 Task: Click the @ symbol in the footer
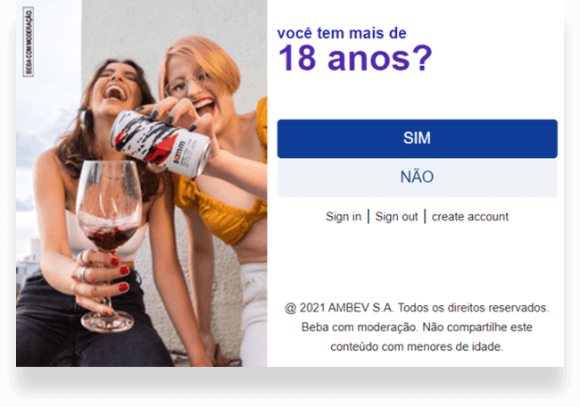[291, 308]
